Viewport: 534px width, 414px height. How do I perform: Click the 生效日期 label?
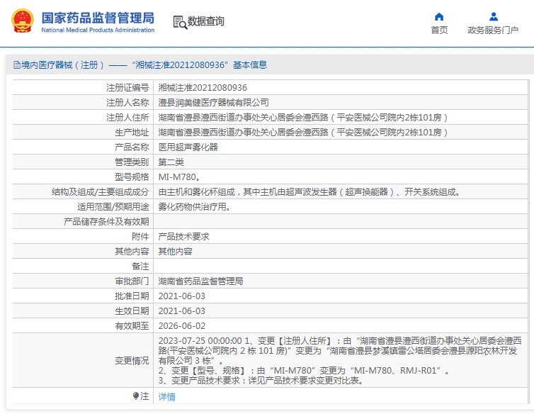point(132,311)
